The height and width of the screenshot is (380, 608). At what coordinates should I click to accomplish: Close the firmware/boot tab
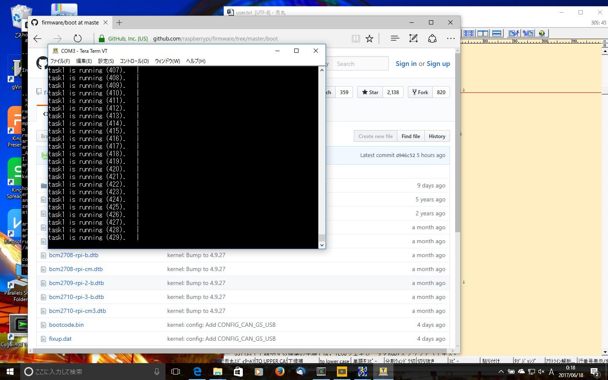coord(106,22)
